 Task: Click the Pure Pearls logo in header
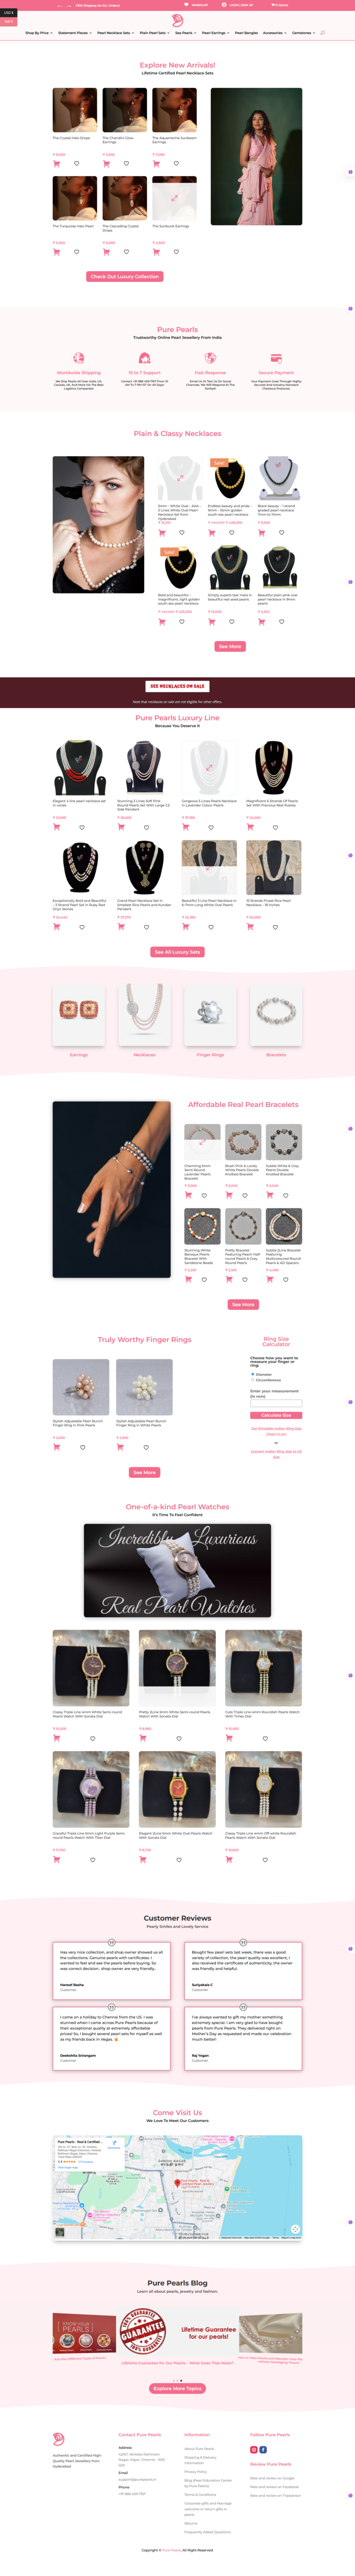pos(177,20)
